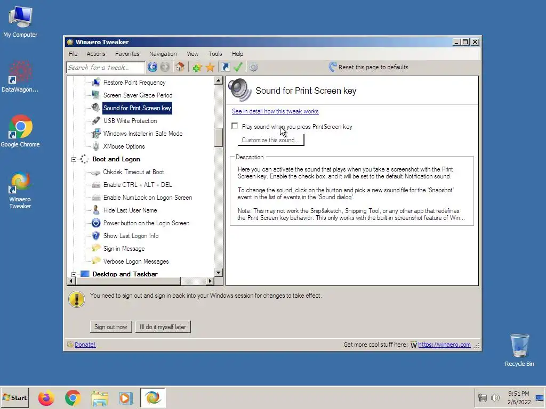The image size is (546, 409).
Task: Select the Sign-in Message tree item
Action: pyautogui.click(x=124, y=249)
